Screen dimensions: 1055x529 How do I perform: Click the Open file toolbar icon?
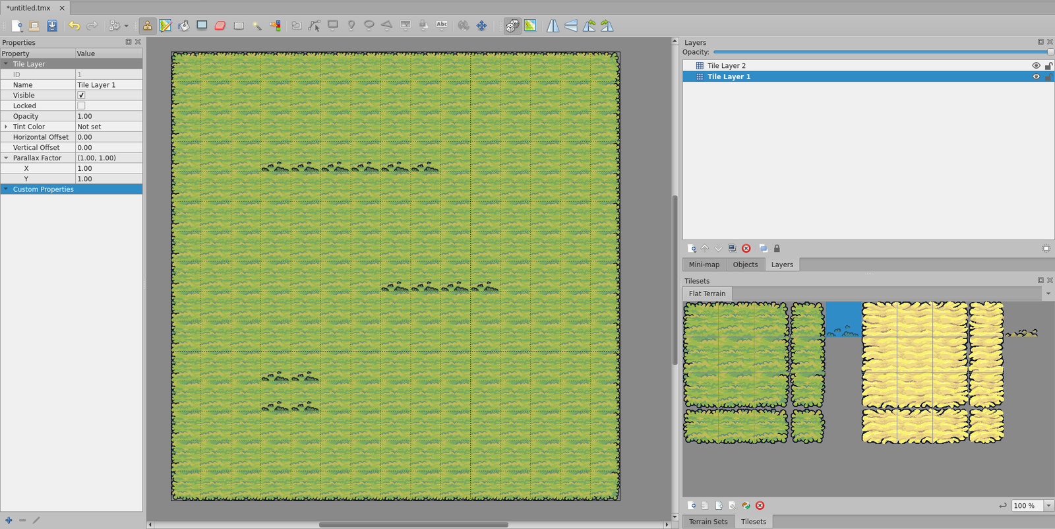point(34,26)
